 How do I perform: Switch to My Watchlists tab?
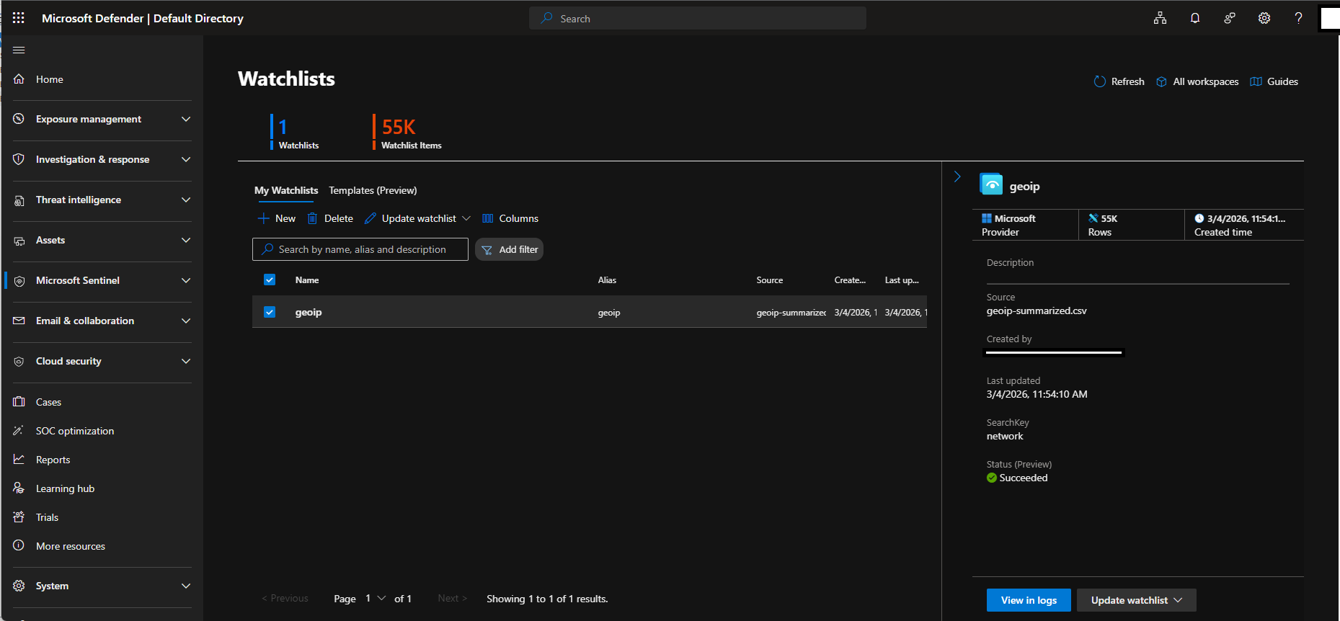[286, 190]
